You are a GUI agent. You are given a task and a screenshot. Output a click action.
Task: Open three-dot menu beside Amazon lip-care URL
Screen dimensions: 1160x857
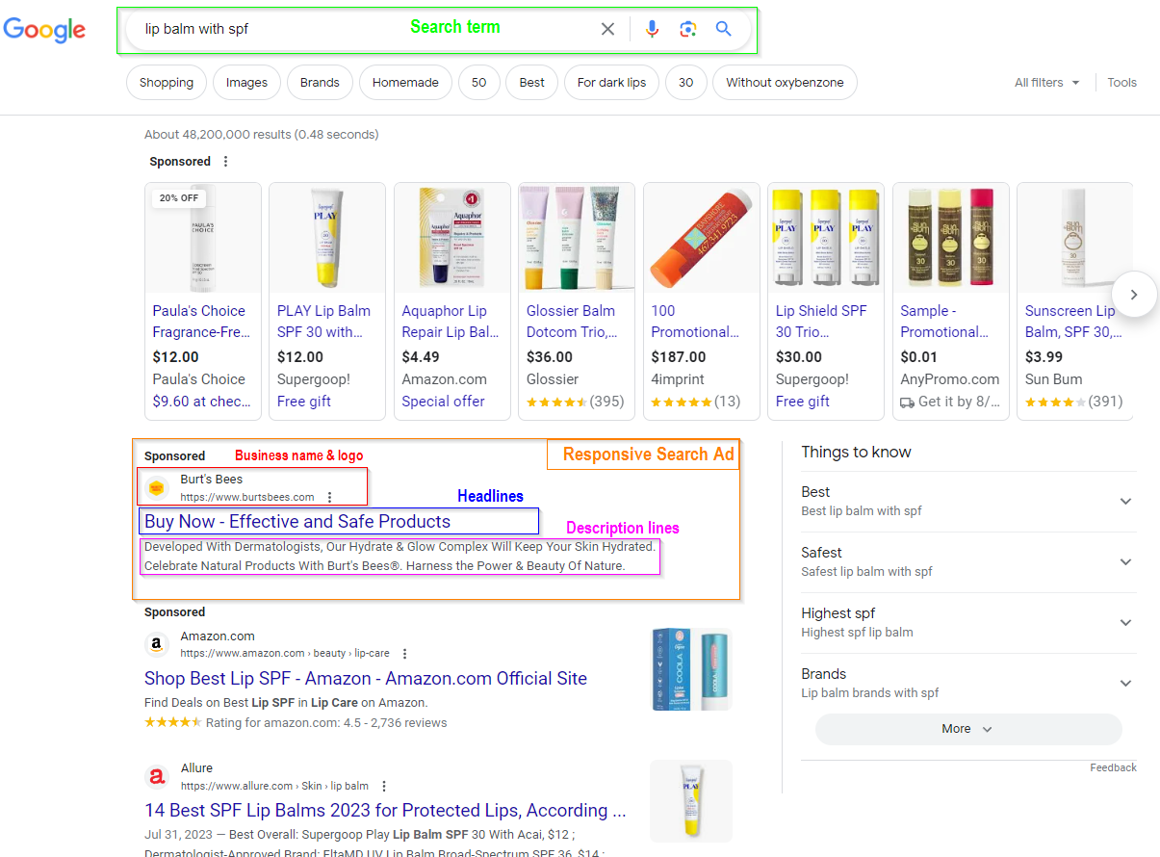tap(405, 654)
